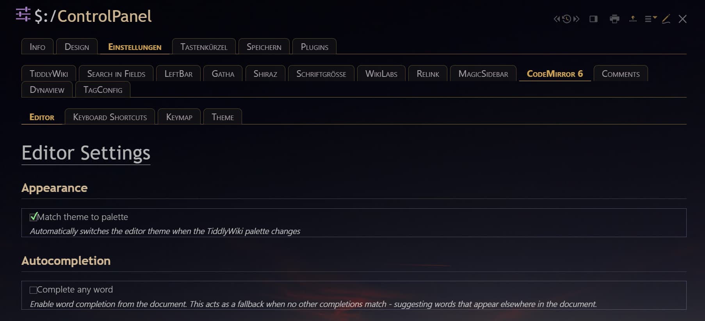Open the Theme tab
The height and width of the screenshot is (321, 705).
pyautogui.click(x=223, y=117)
